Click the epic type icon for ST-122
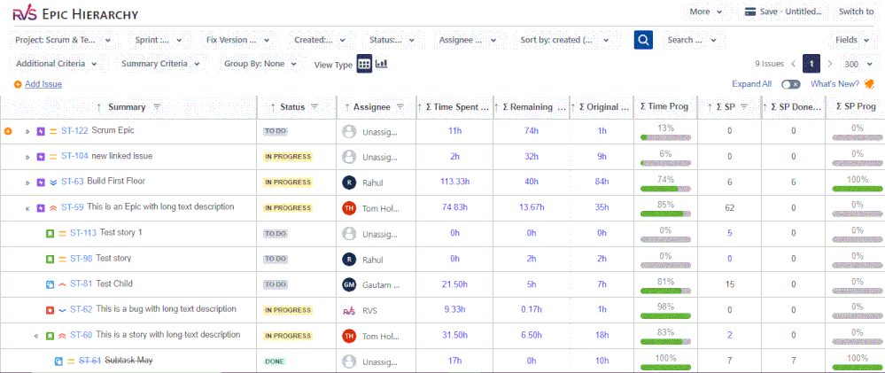Image resolution: width=885 pixels, height=373 pixels. tap(40, 131)
